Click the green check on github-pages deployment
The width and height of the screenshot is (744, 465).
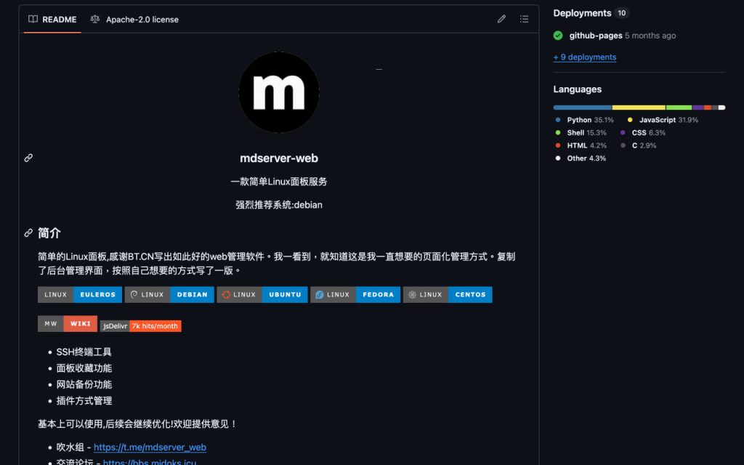pos(557,35)
